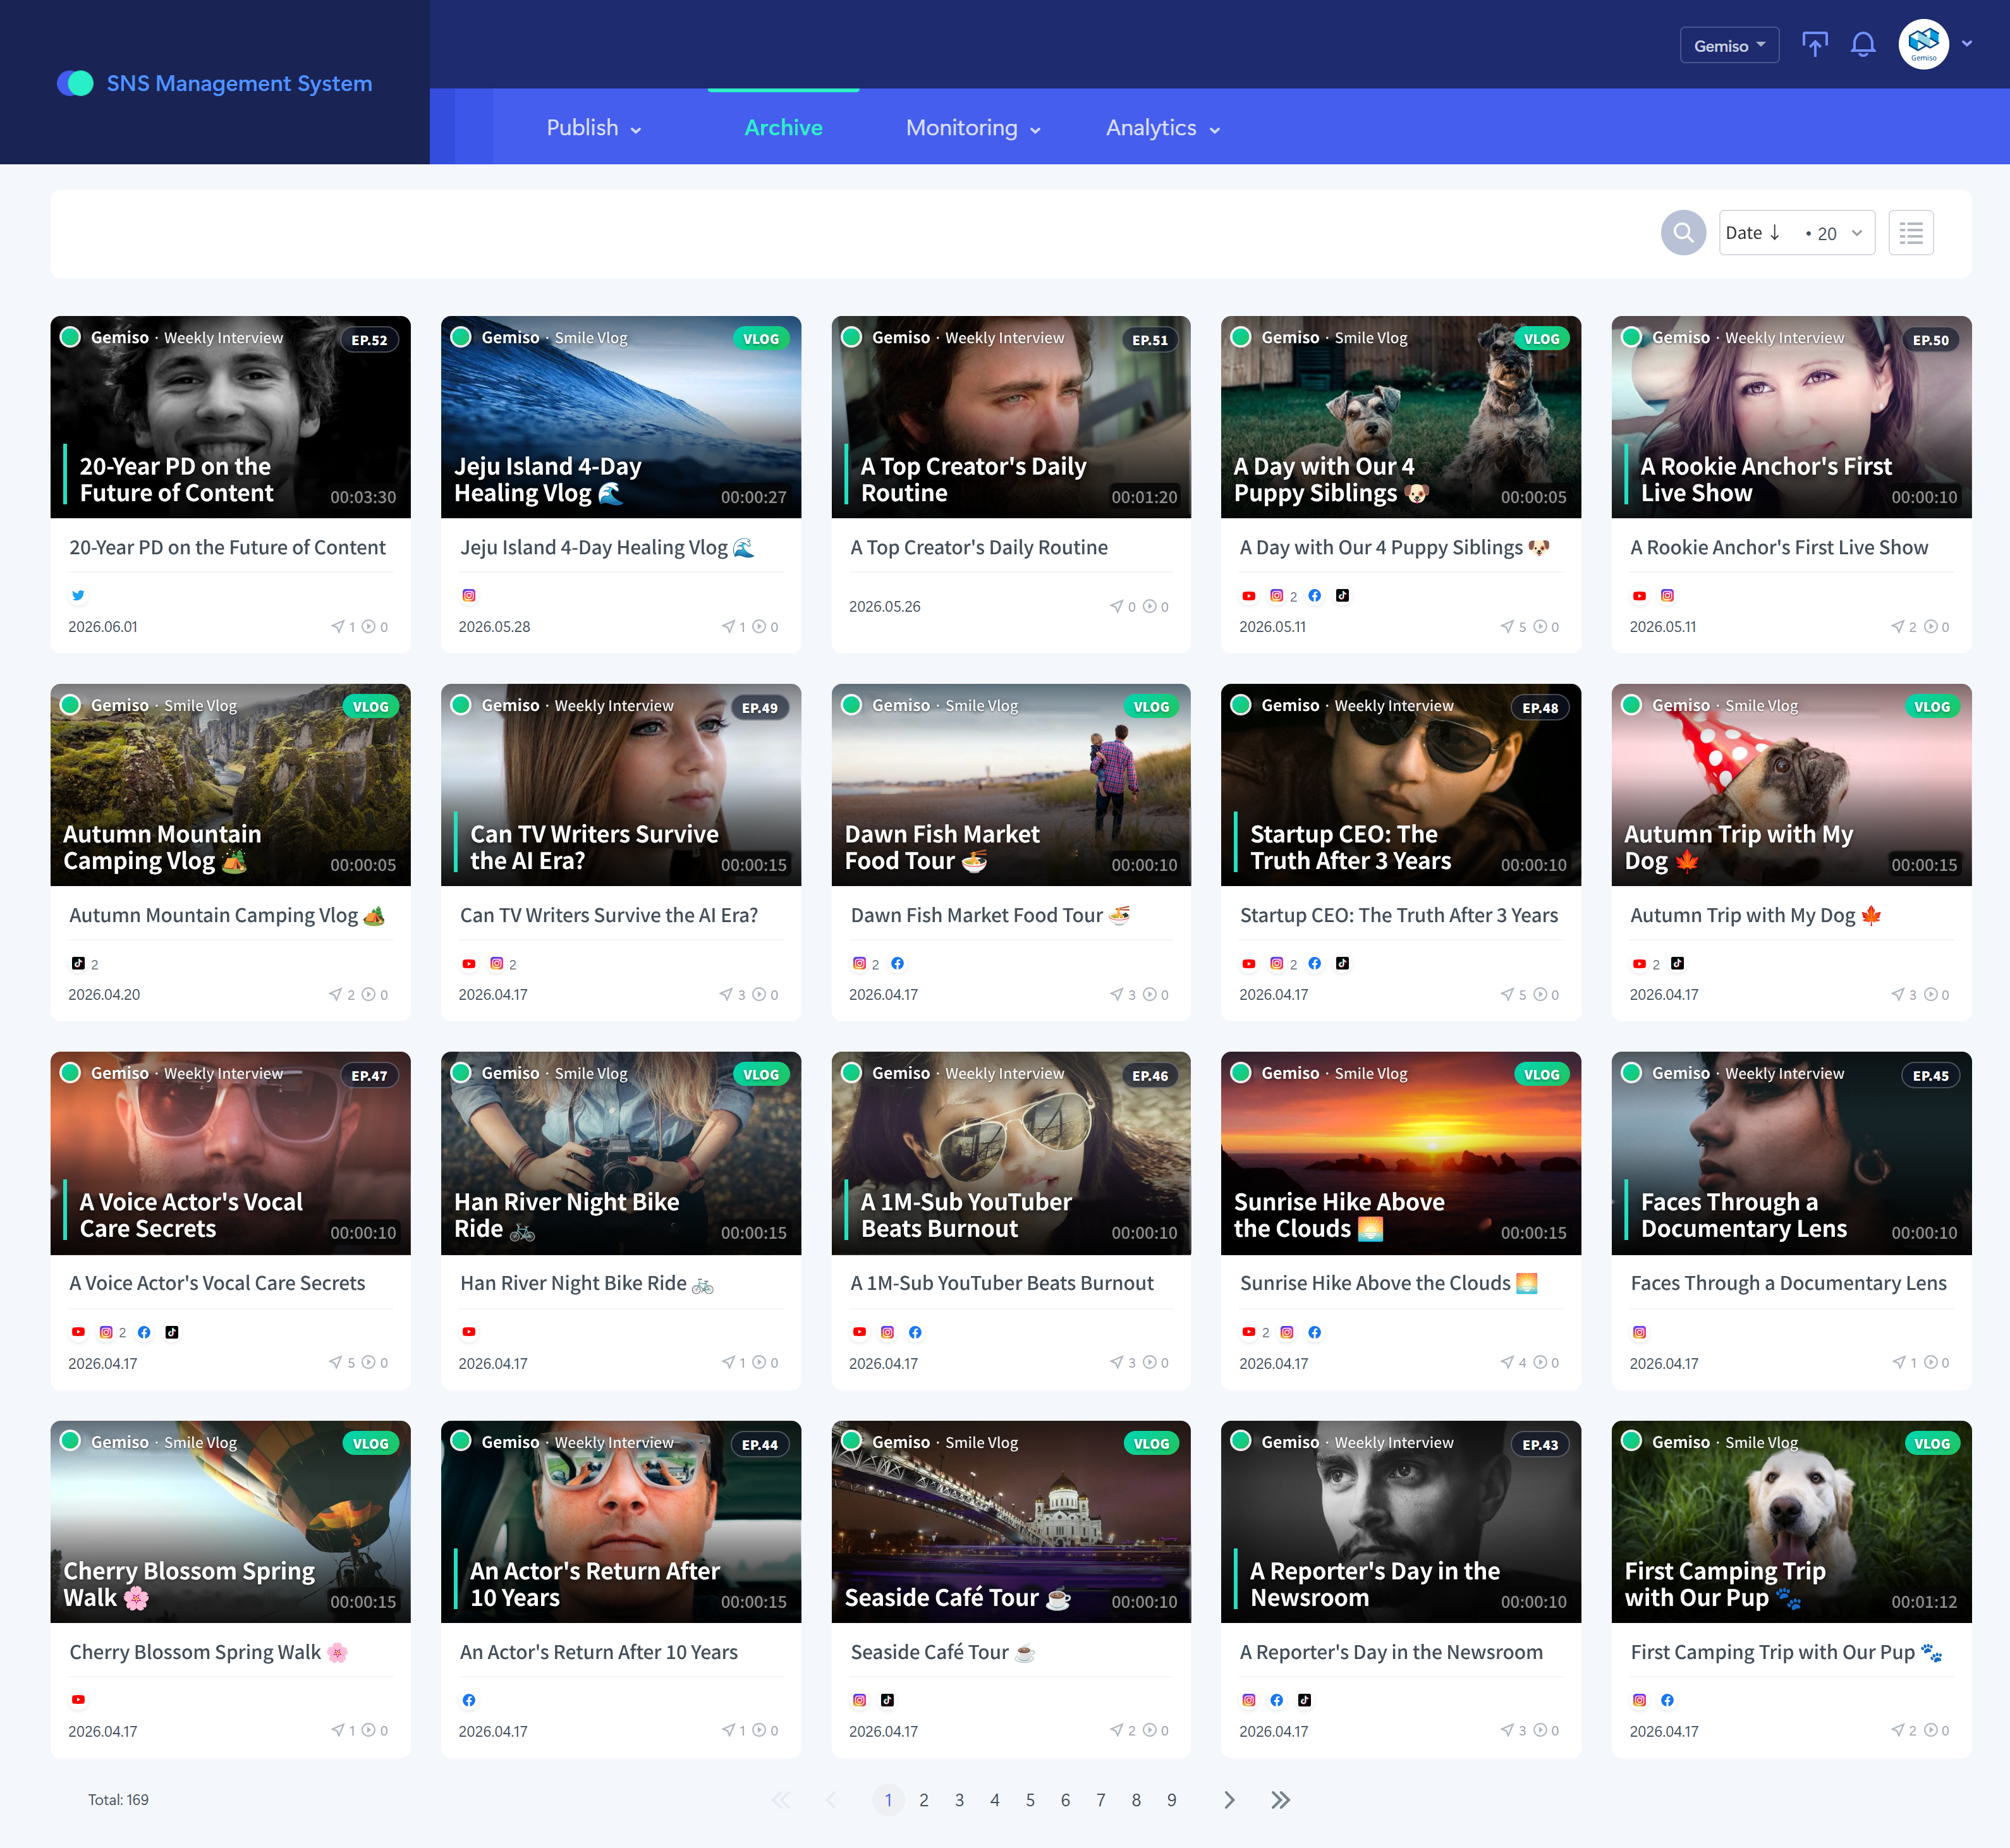Open the Dawn Fish Market Food Tour thumbnail
The height and width of the screenshot is (1848, 2010).
(x=1011, y=785)
